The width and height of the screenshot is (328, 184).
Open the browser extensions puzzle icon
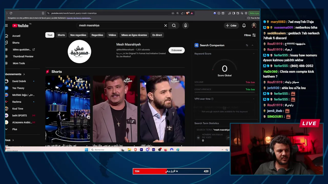point(219,13)
